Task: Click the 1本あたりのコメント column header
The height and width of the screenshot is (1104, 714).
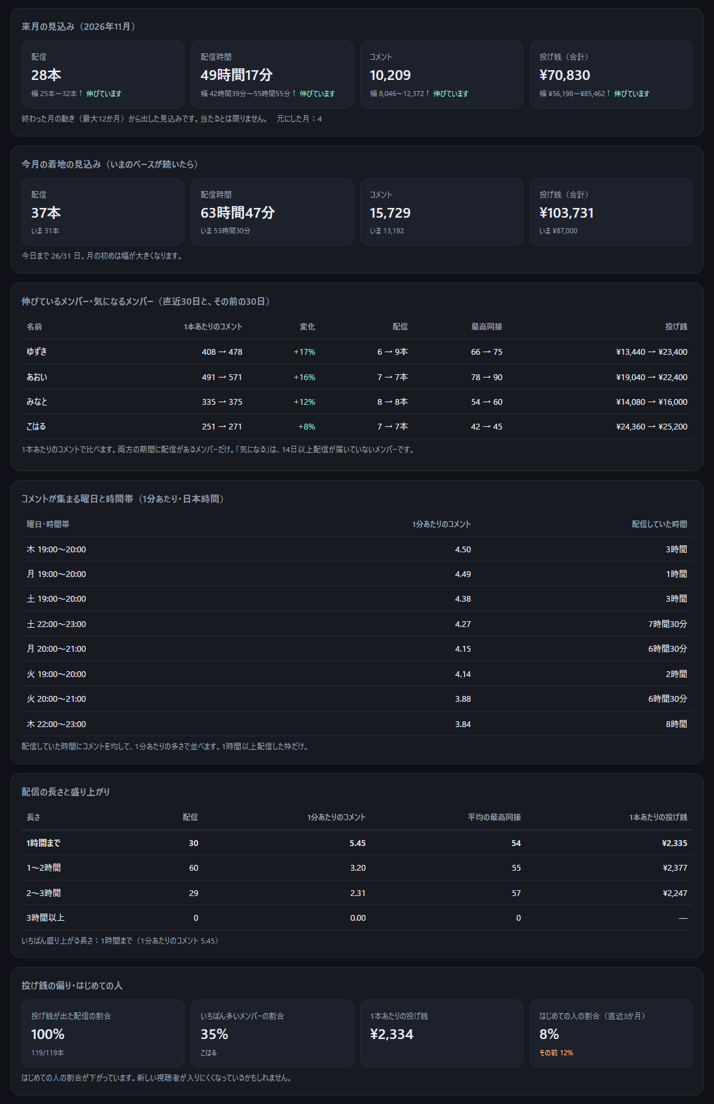Action: 213,327
